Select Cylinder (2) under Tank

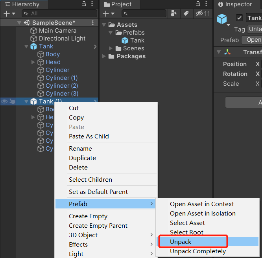click(62, 86)
